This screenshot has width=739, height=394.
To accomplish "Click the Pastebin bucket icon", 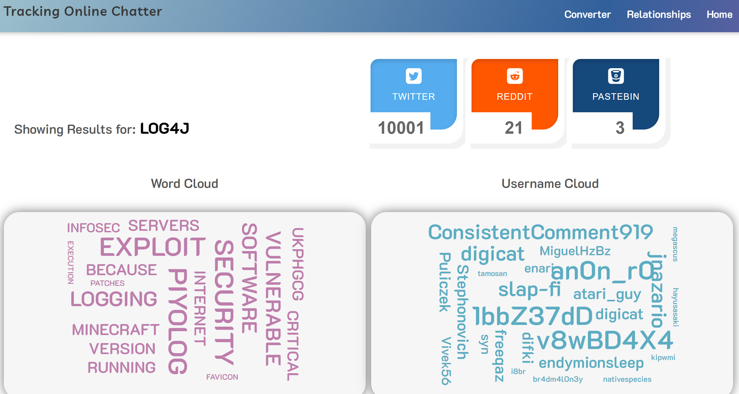I will (616, 76).
